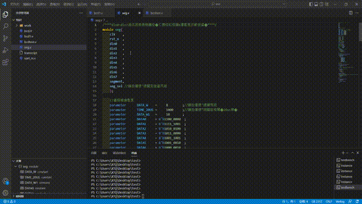Switch to Debug Console panel tab
Screen dimensions: 362x204
click(119, 153)
